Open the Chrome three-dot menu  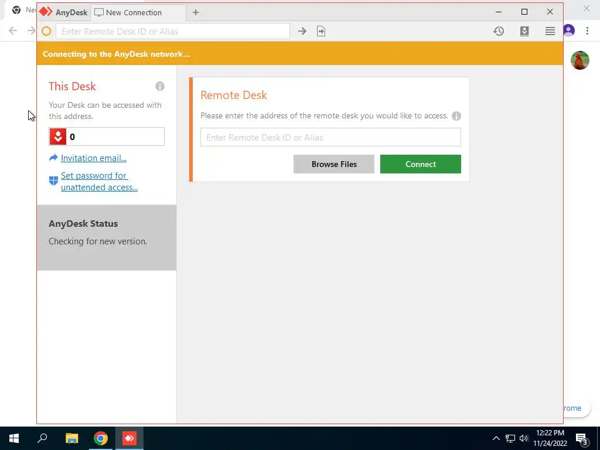(x=587, y=30)
